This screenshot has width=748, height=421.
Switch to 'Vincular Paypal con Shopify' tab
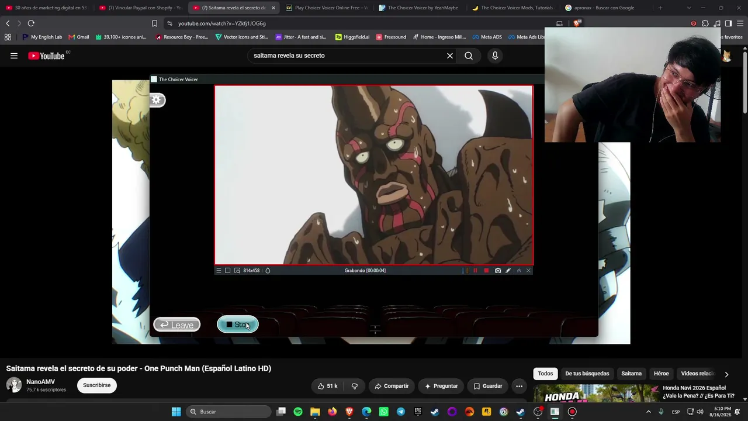click(140, 8)
